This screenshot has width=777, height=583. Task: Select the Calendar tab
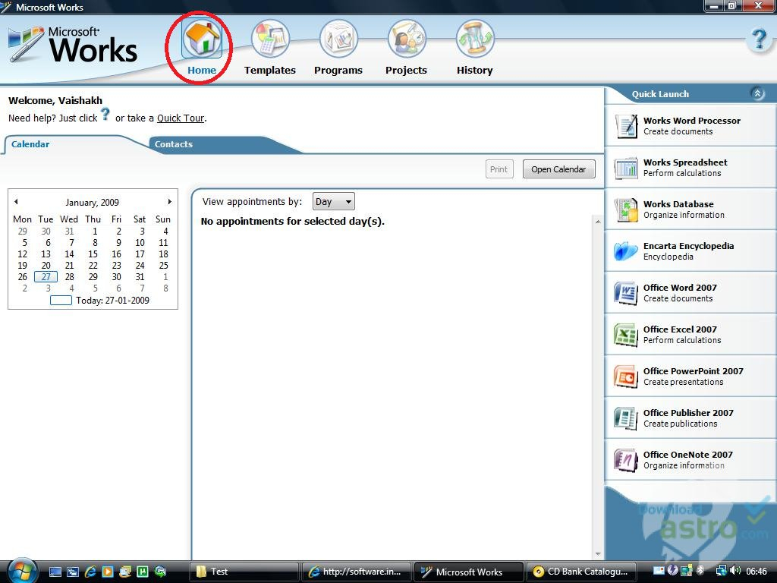[x=30, y=144]
